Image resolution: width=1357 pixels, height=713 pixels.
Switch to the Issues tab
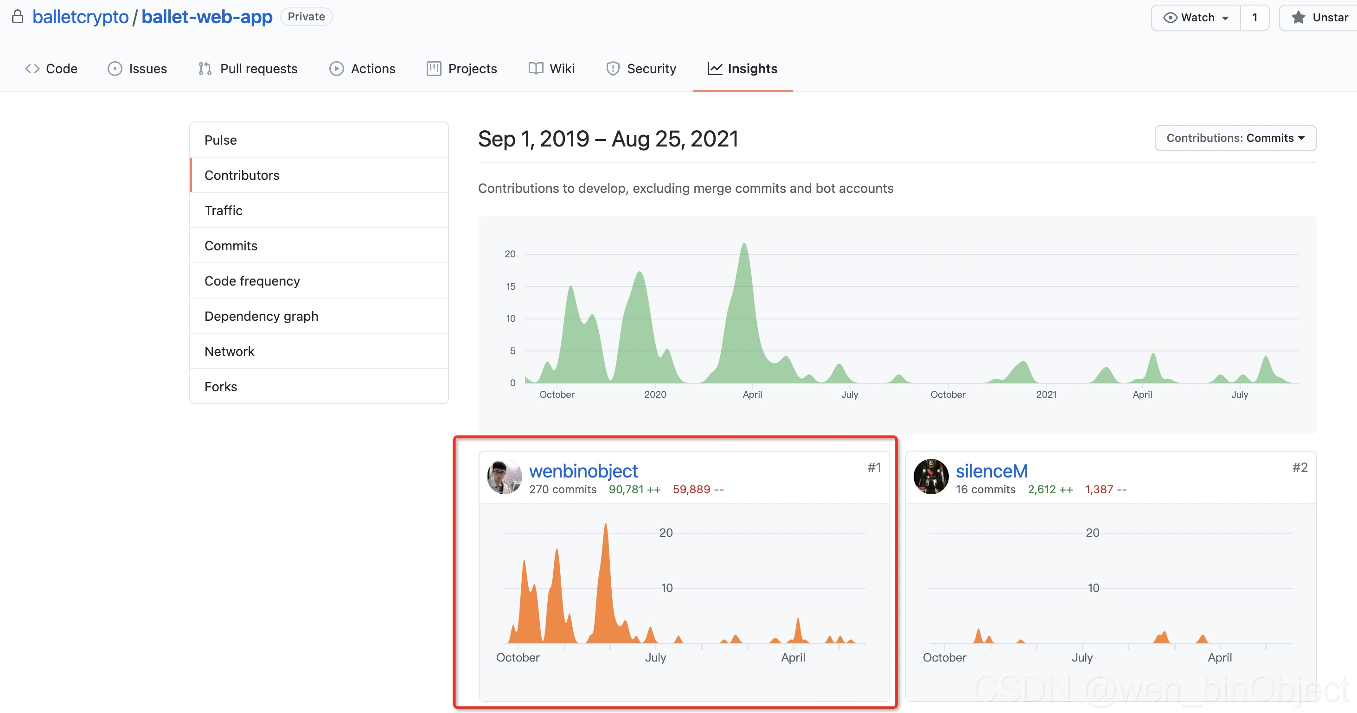[137, 69]
